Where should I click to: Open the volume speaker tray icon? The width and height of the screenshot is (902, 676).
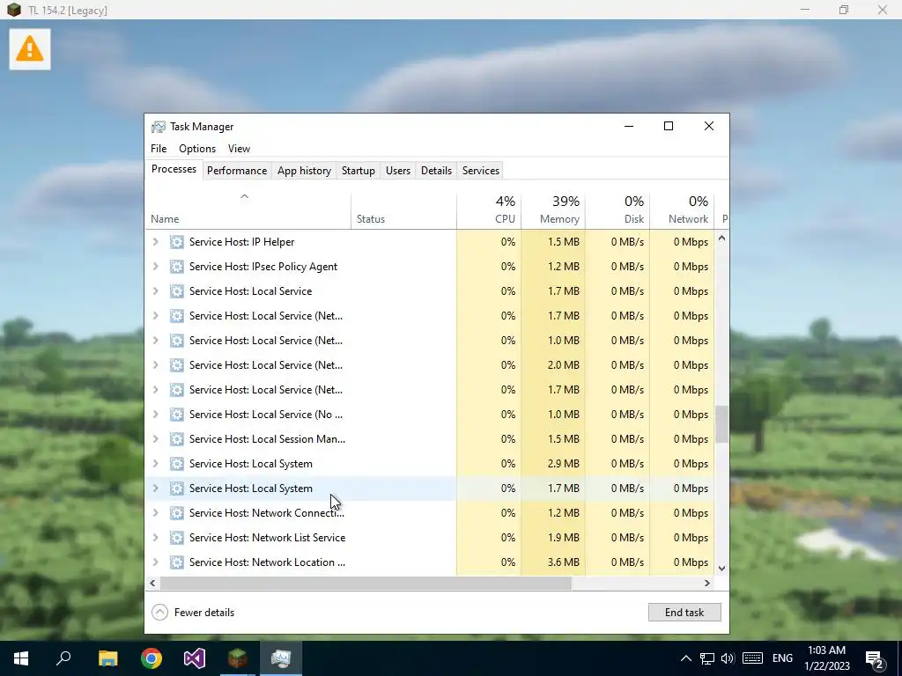point(728,658)
